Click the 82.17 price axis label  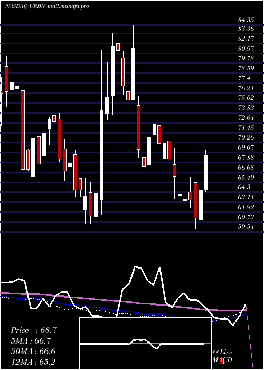[x=246, y=39]
